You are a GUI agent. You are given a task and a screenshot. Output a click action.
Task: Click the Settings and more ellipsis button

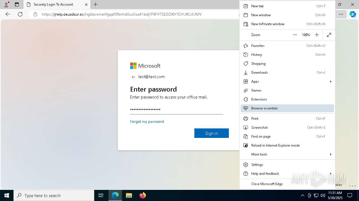click(341, 14)
